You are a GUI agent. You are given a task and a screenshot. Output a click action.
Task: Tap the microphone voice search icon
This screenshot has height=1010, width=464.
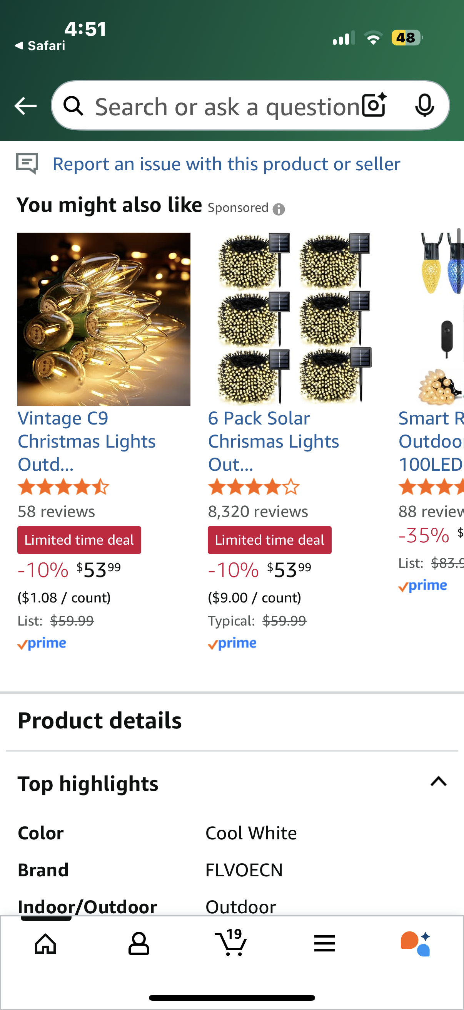[424, 105]
